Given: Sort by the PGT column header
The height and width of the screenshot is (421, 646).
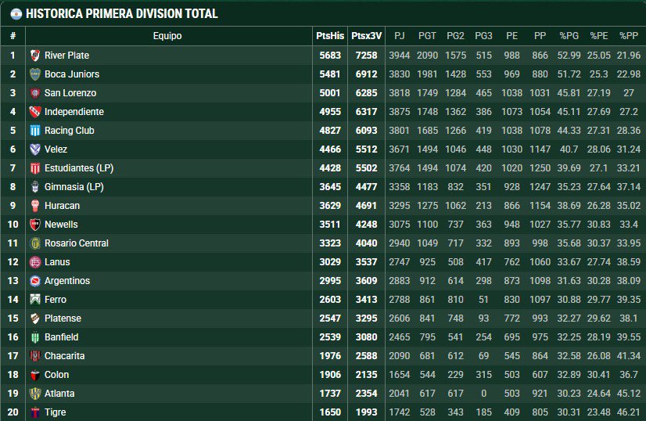Looking at the screenshot, I should (427, 36).
